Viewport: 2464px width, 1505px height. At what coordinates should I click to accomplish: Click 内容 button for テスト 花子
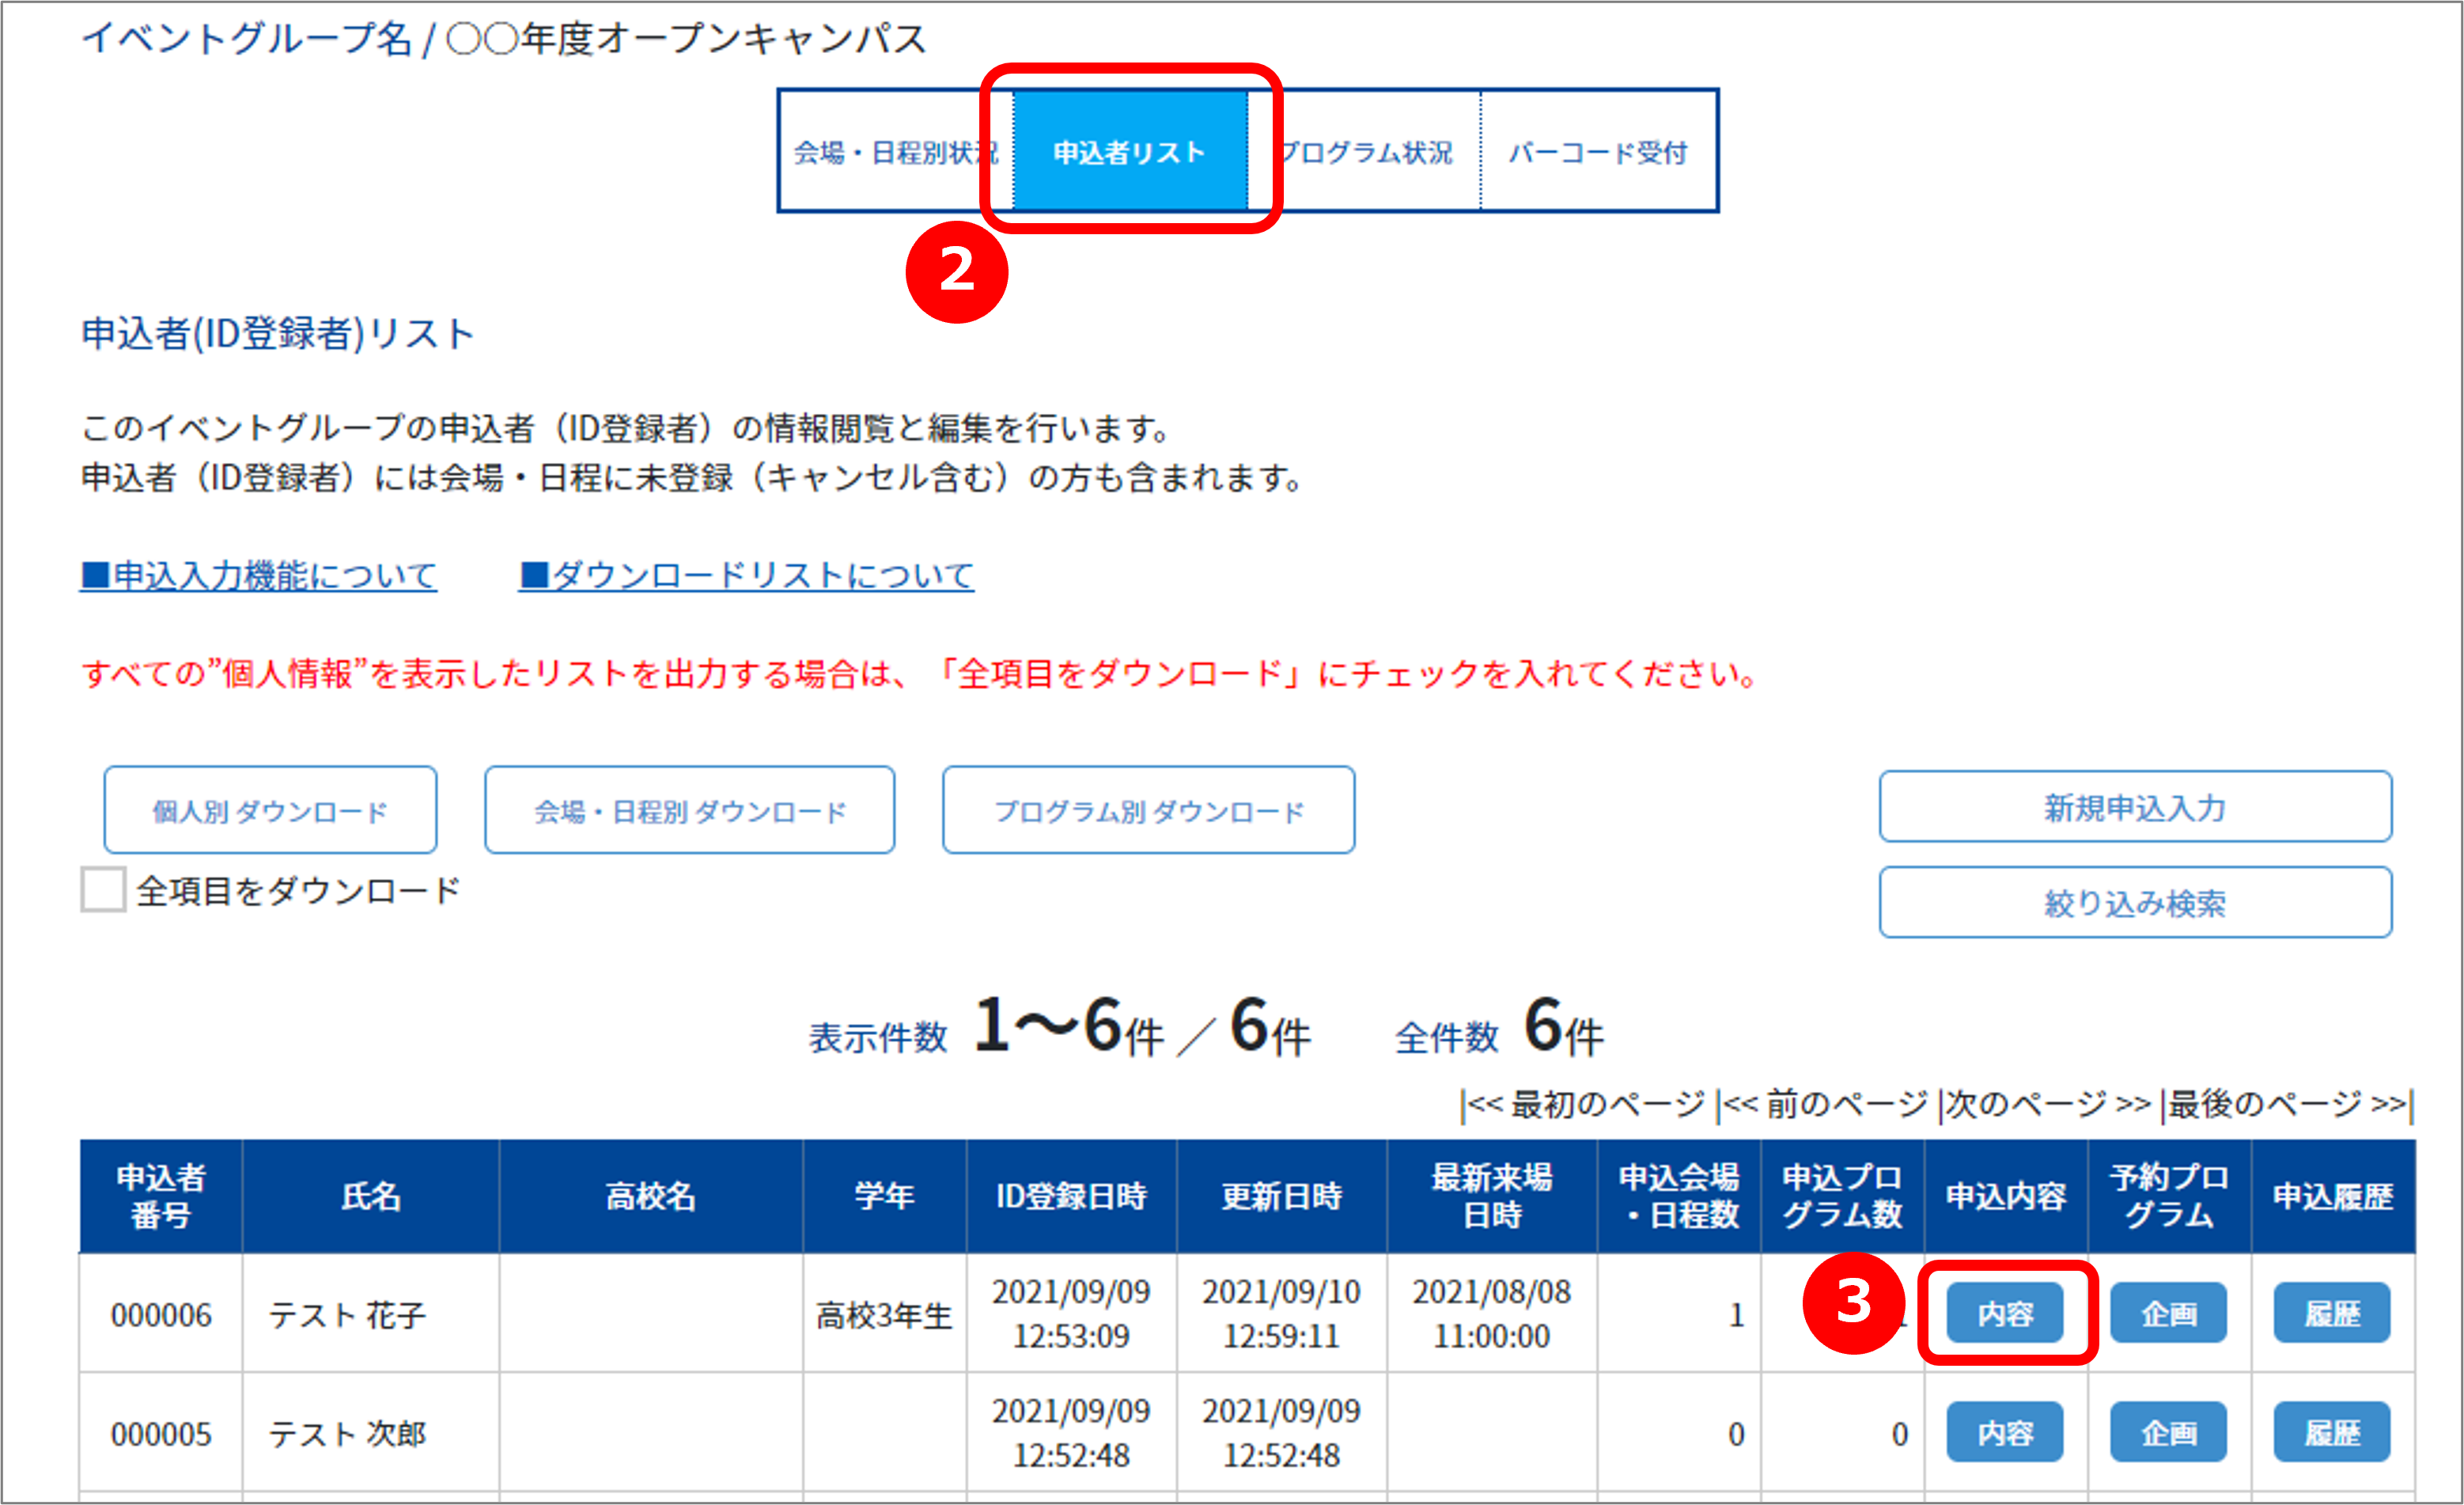click(2005, 1312)
